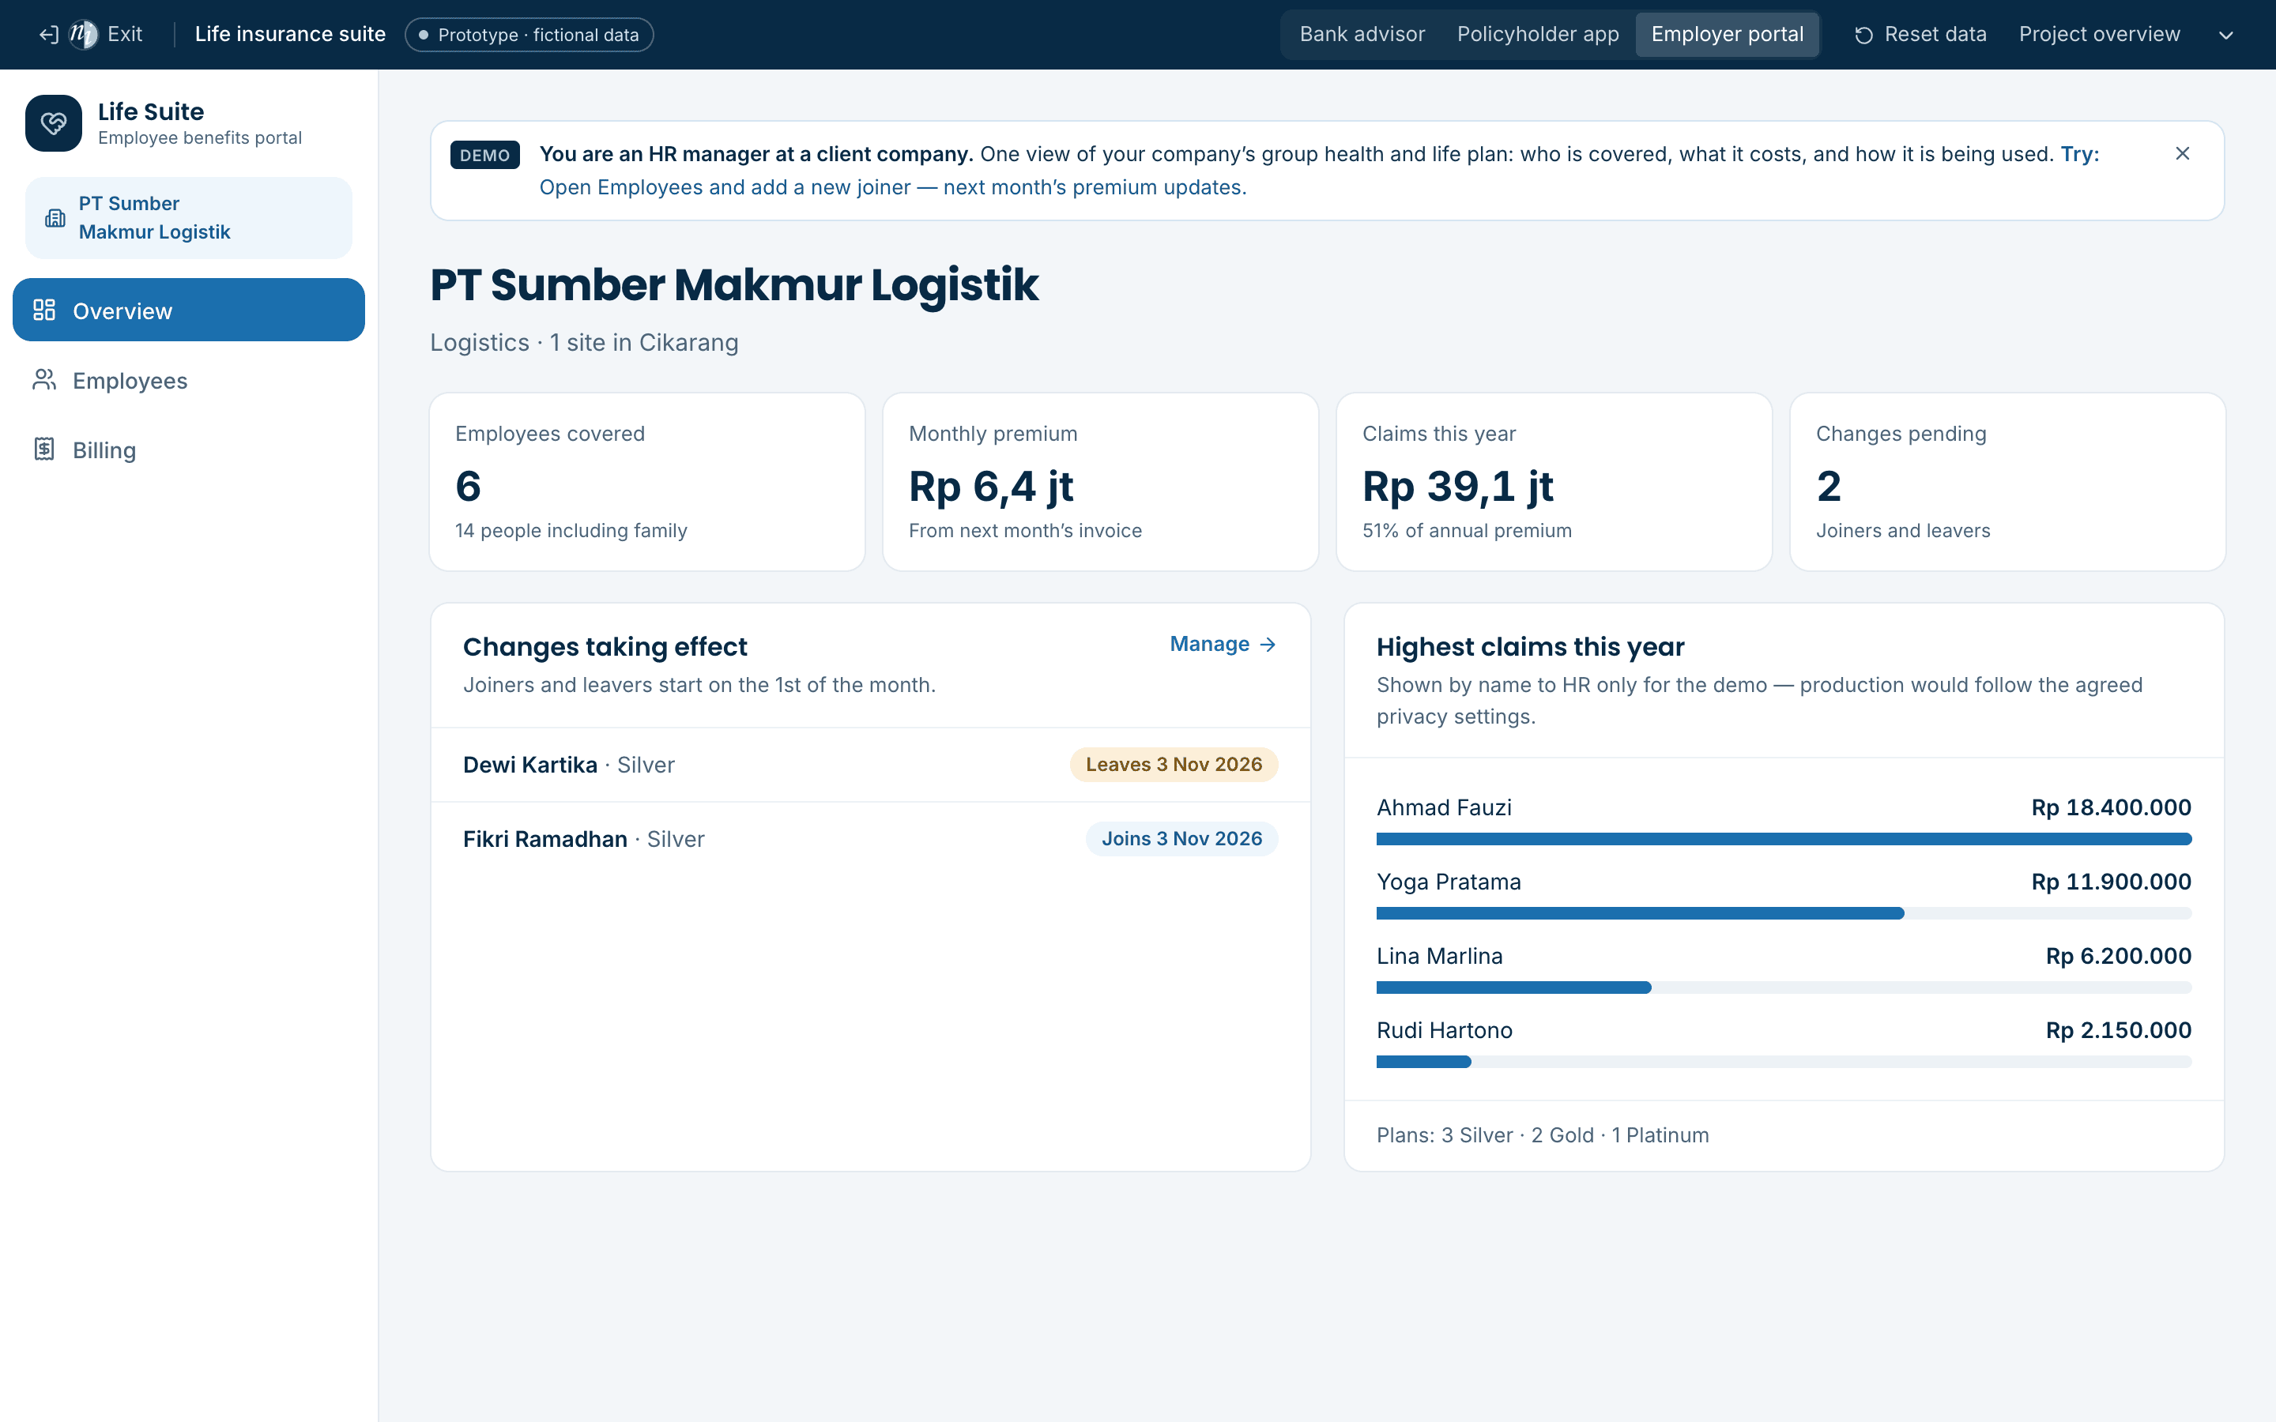Screen dimensions: 2276x1422
Task: Click the Monthly premium card
Action: pyautogui.click(x=1100, y=482)
